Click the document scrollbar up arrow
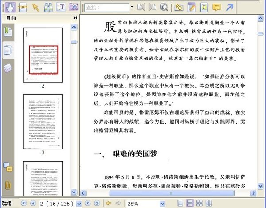 pyautogui.click(x=260, y=18)
